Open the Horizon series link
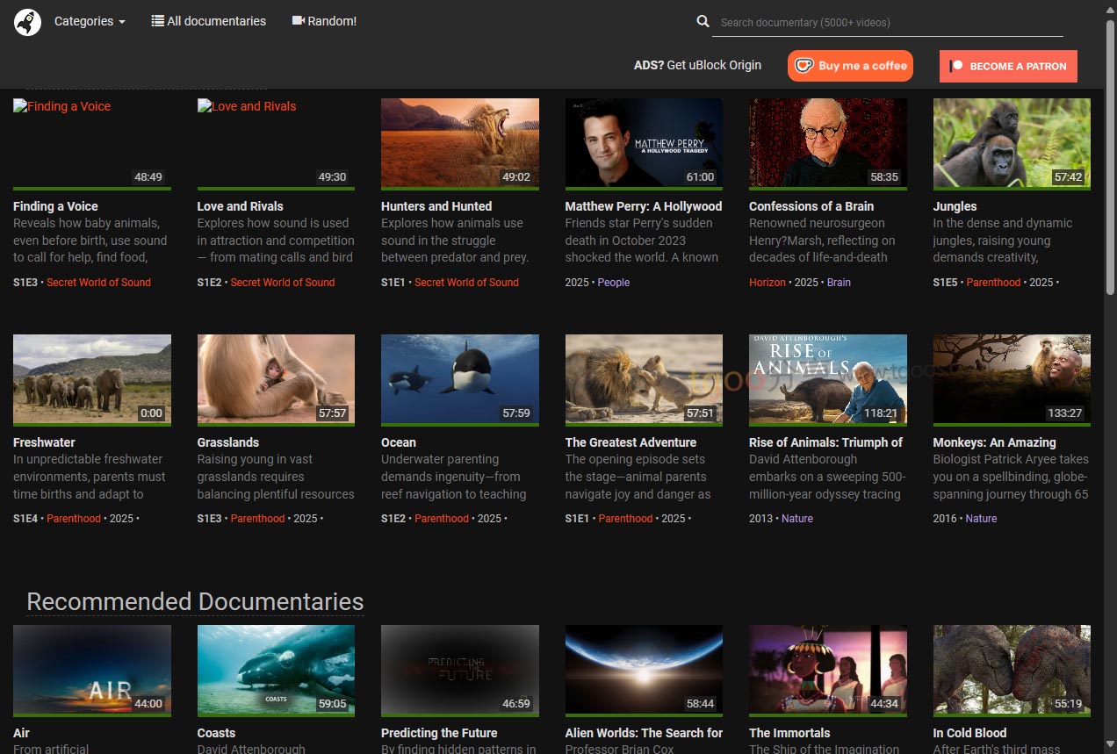Viewport: 1117px width, 754px height. point(767,283)
